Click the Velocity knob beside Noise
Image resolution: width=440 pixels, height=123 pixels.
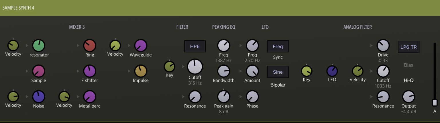click(13, 97)
